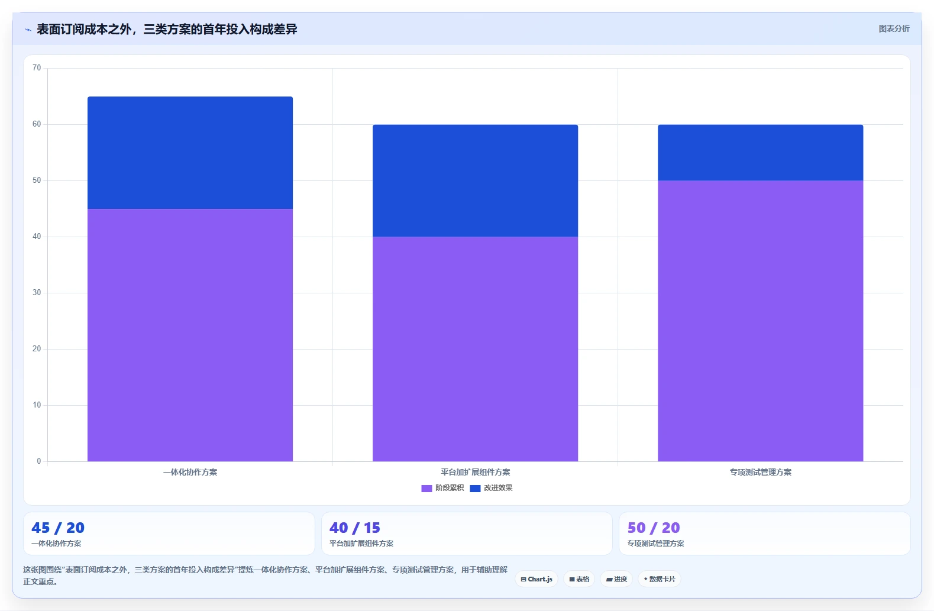The image size is (934, 611).
Task: Click the purple bar segment for 专项测试管理方案
Action: coord(760,321)
